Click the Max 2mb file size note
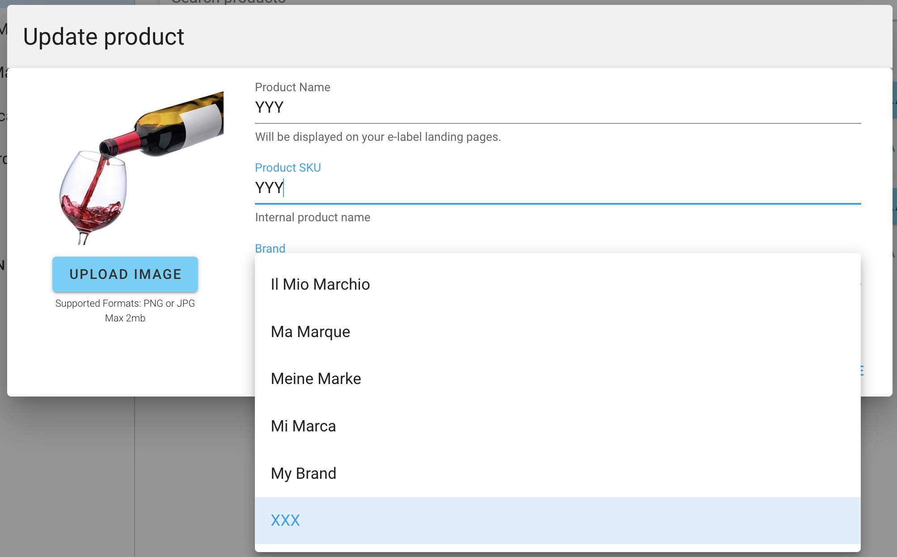 pyautogui.click(x=125, y=318)
